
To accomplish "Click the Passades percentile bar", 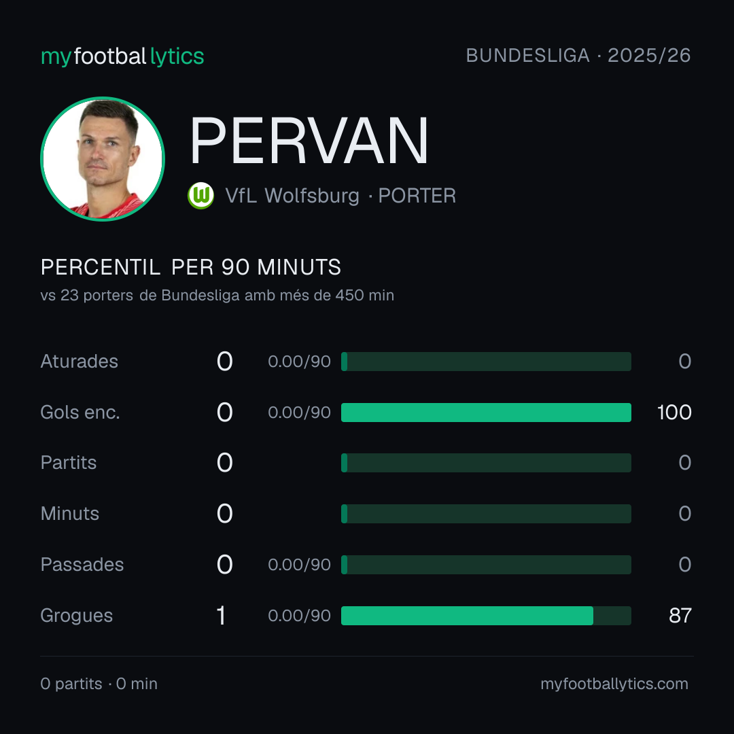I will click(x=486, y=565).
